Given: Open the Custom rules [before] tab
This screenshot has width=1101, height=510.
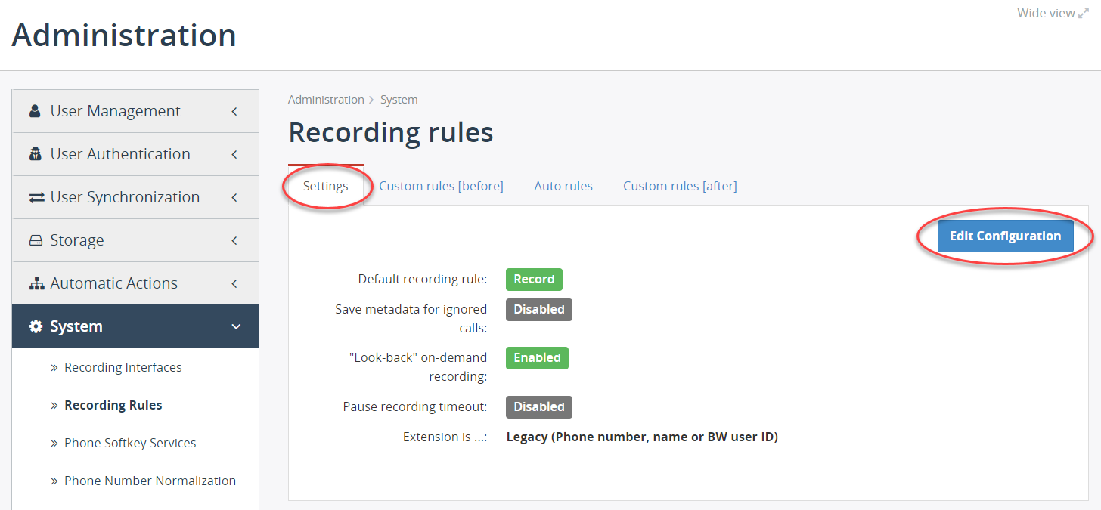Looking at the screenshot, I should click(441, 186).
